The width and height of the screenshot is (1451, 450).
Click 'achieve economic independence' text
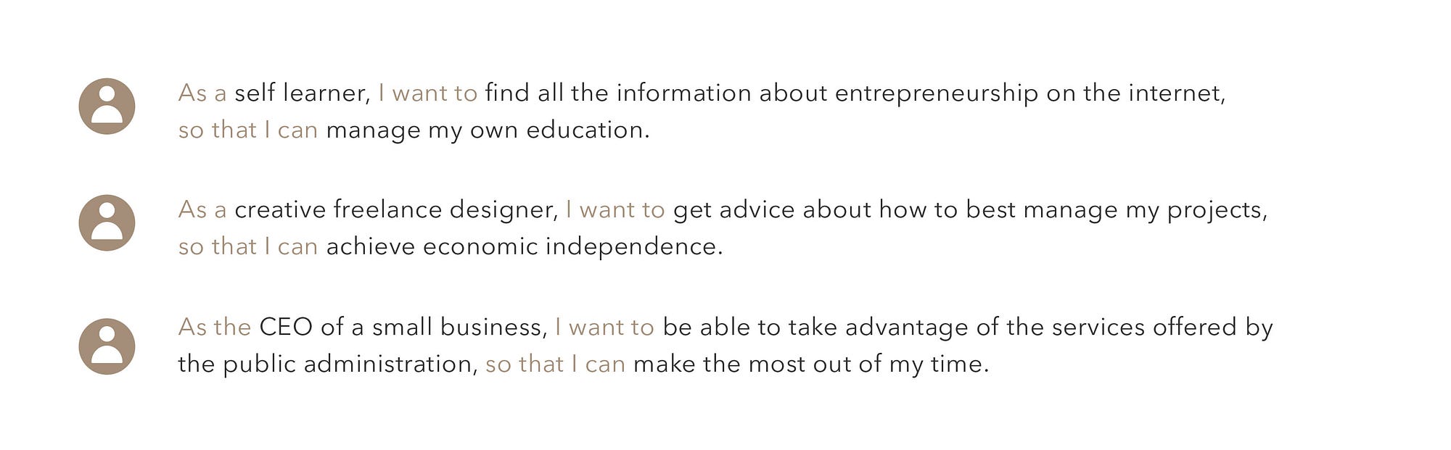coord(525,247)
